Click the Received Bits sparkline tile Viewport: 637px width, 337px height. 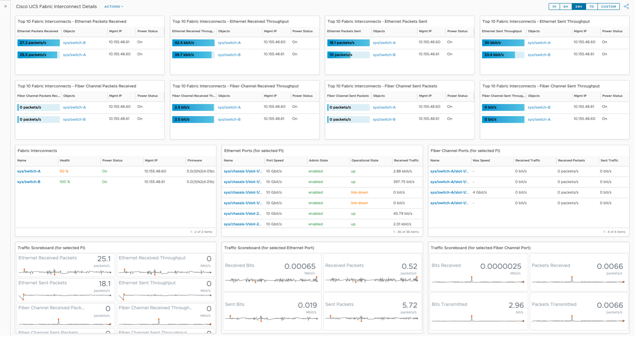pos(272,273)
